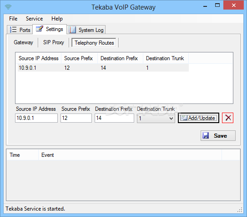This screenshot has height=217, width=247.
Task: Click destination prefix cell showing 14
Action: (x=103, y=68)
